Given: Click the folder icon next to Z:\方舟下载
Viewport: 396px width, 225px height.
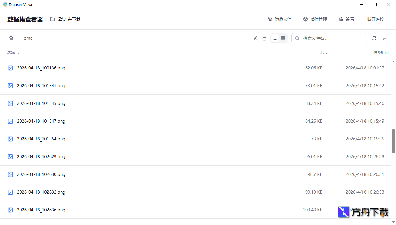Looking at the screenshot, I should pos(53,19).
